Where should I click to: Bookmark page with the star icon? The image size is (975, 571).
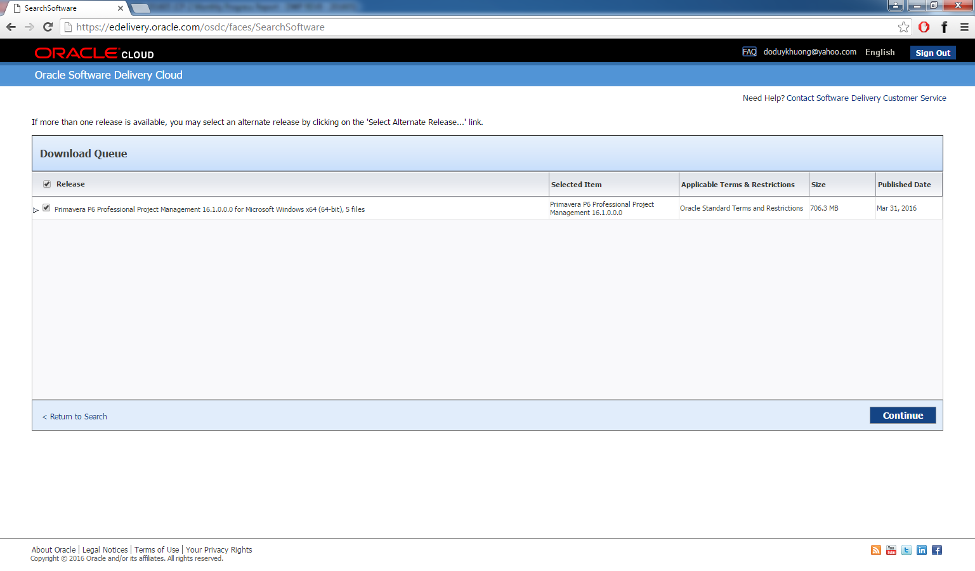[x=903, y=27]
